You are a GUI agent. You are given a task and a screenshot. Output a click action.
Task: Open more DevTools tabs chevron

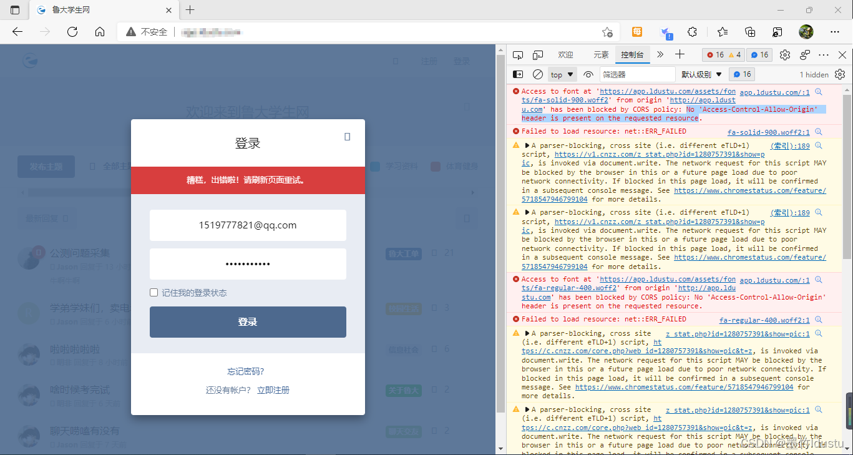(x=660, y=55)
